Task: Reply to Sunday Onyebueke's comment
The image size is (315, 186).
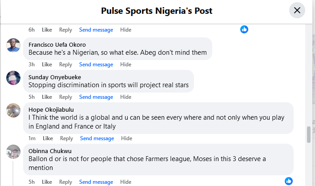Action: pos(65,97)
